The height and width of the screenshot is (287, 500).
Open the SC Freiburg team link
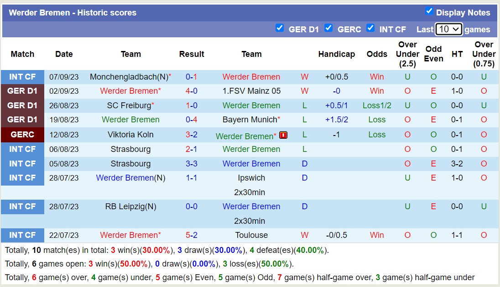point(129,106)
